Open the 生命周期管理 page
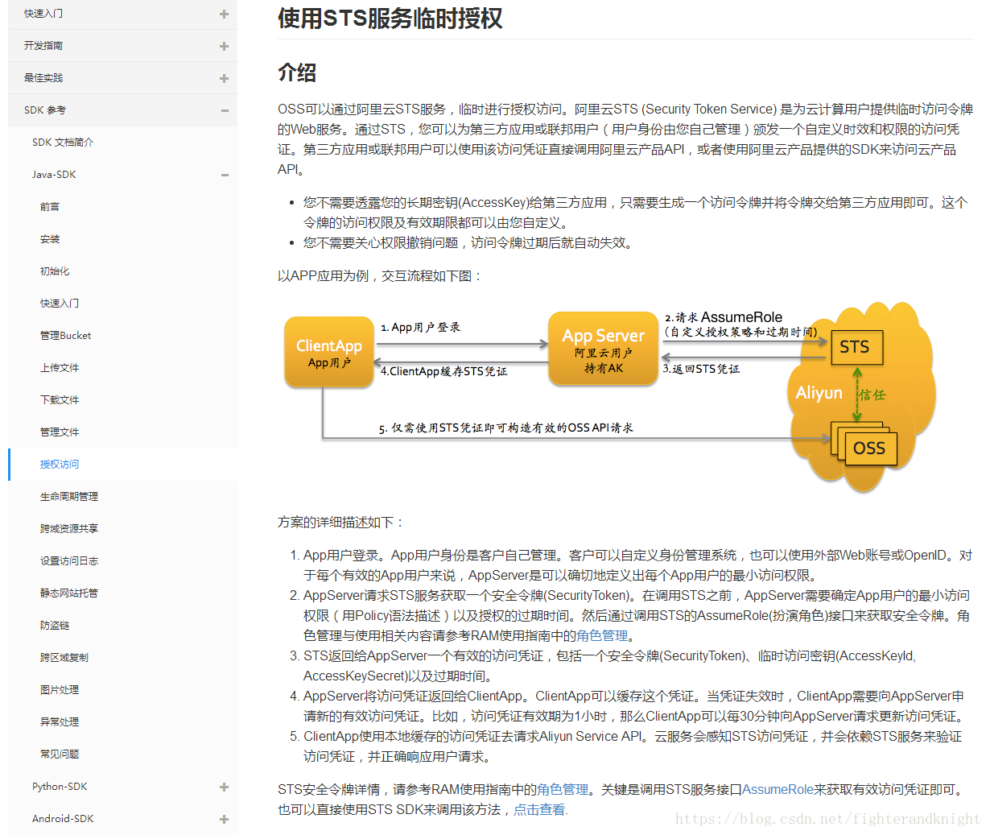Screen dimensions: 990x835 [x=69, y=497]
